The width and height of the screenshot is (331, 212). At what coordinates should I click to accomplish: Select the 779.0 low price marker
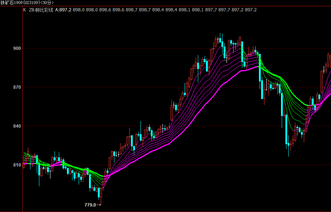coord(93,205)
